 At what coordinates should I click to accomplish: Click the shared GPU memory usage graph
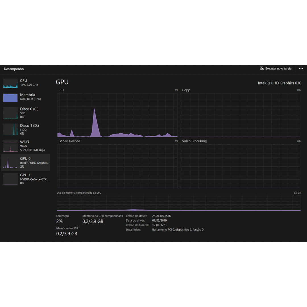(179, 203)
